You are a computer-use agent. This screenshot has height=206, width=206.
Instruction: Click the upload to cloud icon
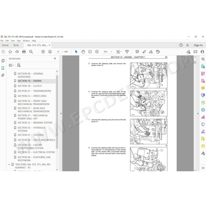(x=17, y=52)
